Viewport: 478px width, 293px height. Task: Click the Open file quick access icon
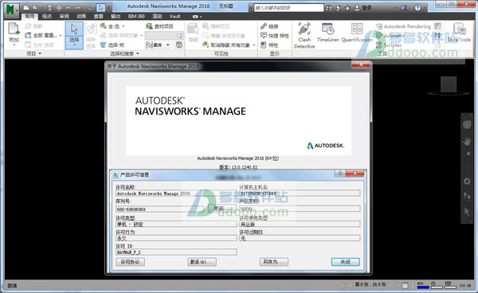(x=36, y=8)
